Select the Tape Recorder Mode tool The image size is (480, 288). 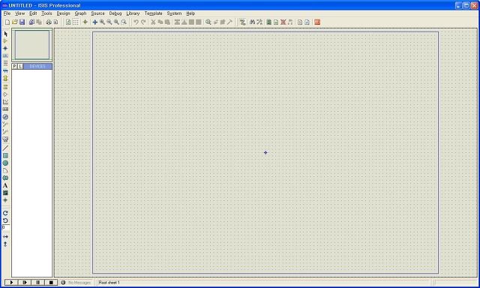click(x=5, y=109)
